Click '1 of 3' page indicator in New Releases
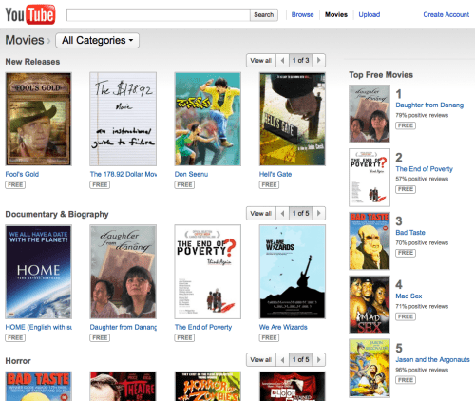This screenshot has height=401, width=475. click(301, 60)
